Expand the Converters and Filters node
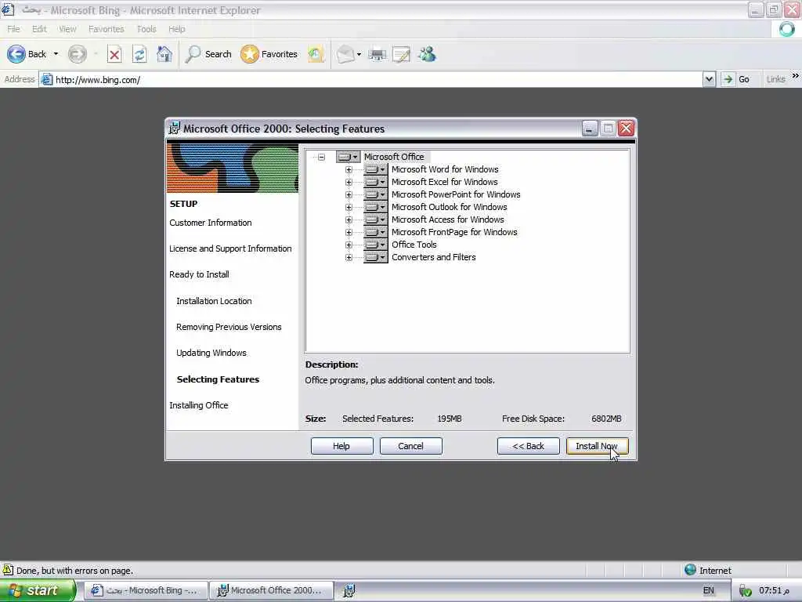Screen dimensions: 802x602 click(349, 257)
